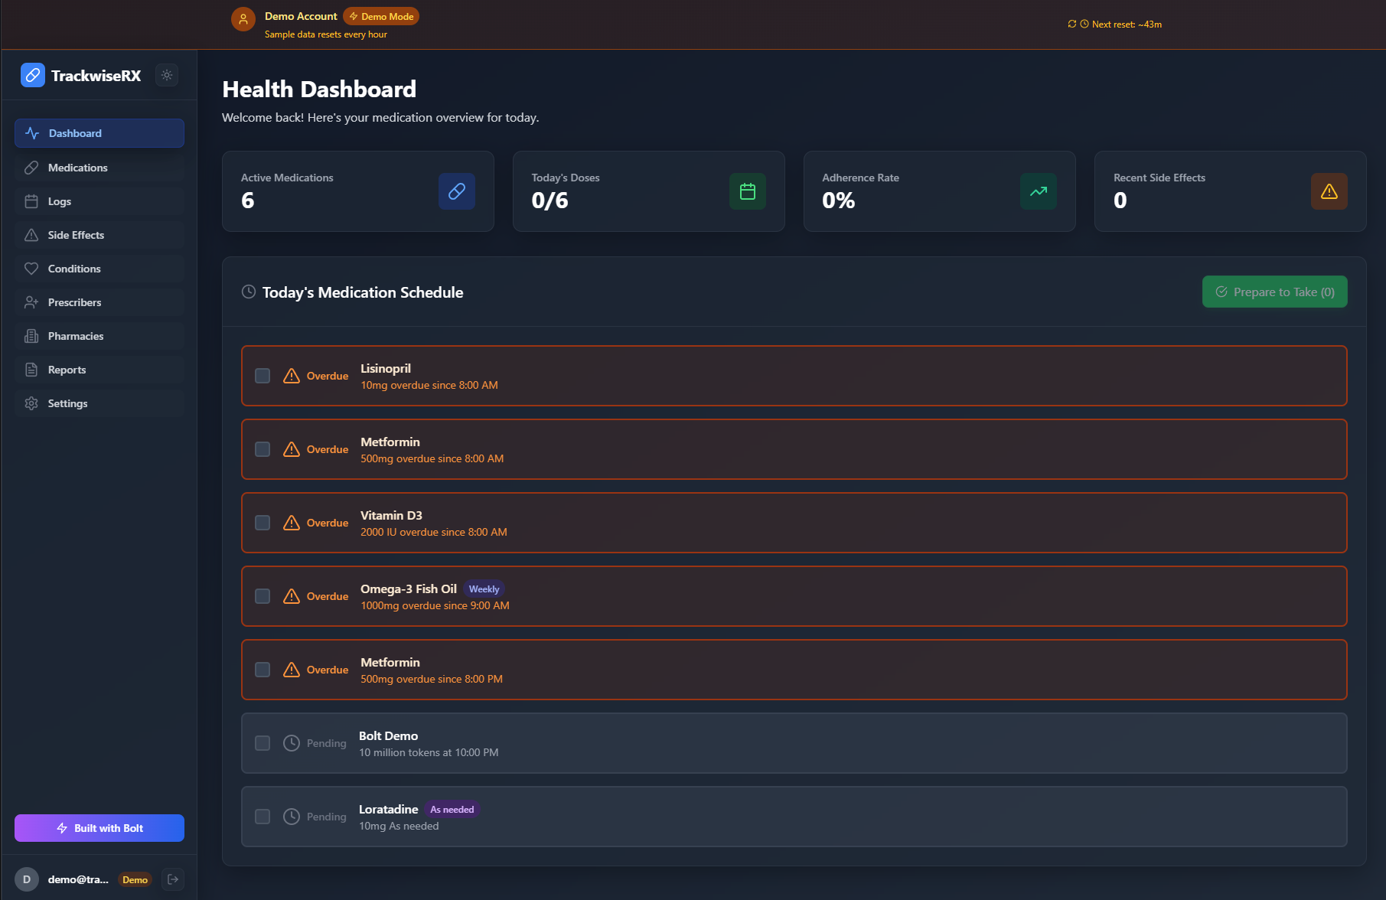The height and width of the screenshot is (900, 1386).
Task: Click the Built with Bolt button
Action: pyautogui.click(x=99, y=828)
